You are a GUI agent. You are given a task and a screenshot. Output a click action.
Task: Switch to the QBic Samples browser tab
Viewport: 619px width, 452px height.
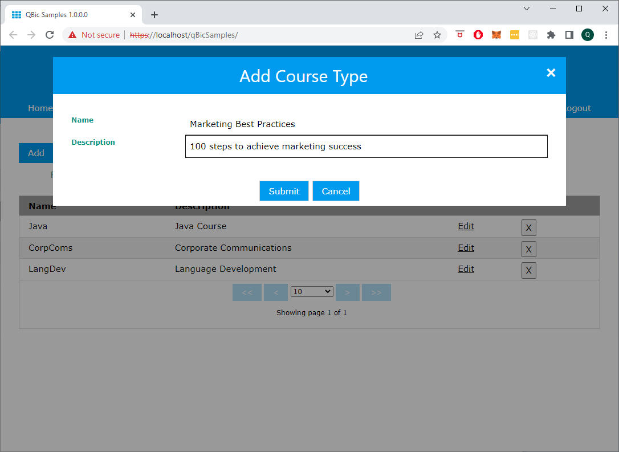click(74, 14)
